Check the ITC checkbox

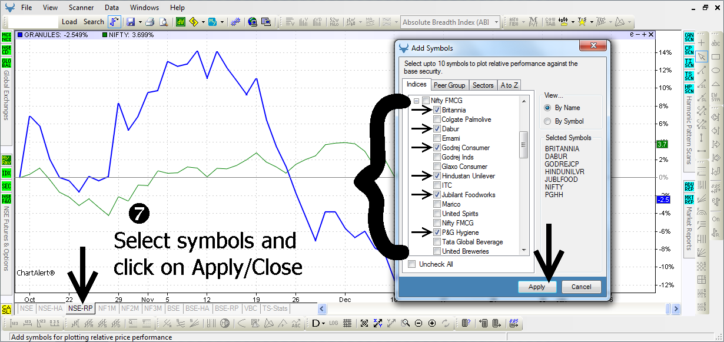(437, 185)
